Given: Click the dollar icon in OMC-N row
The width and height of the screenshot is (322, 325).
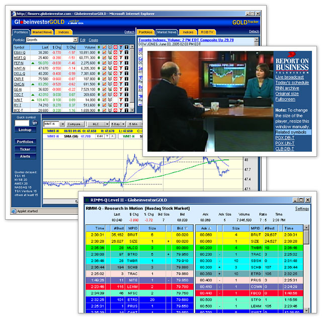Looking at the screenshot, I should pos(99,84).
